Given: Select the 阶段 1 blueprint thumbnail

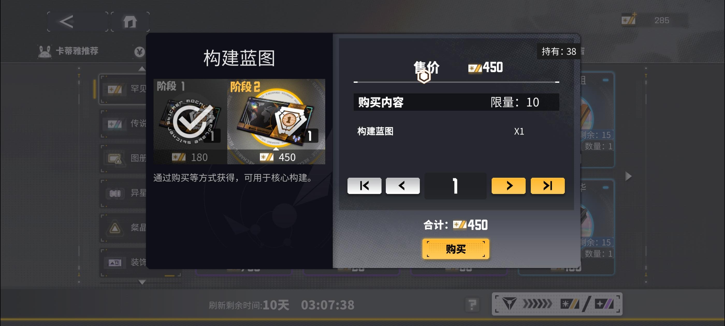Looking at the screenshot, I should click(x=190, y=122).
